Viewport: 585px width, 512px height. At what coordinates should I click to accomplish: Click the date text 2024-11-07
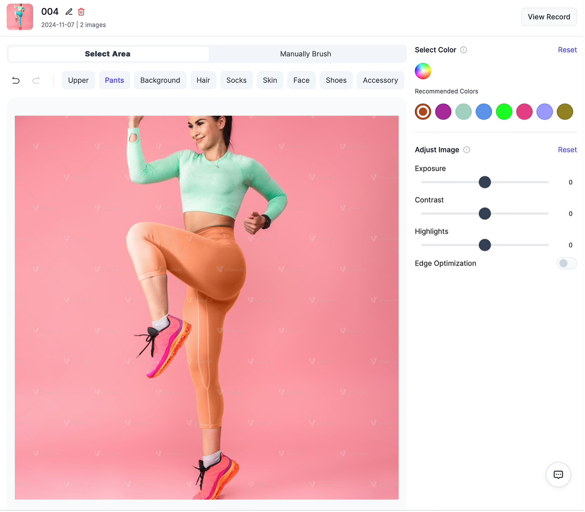coord(58,25)
